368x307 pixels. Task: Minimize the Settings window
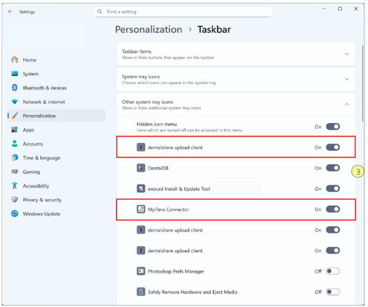click(x=324, y=9)
